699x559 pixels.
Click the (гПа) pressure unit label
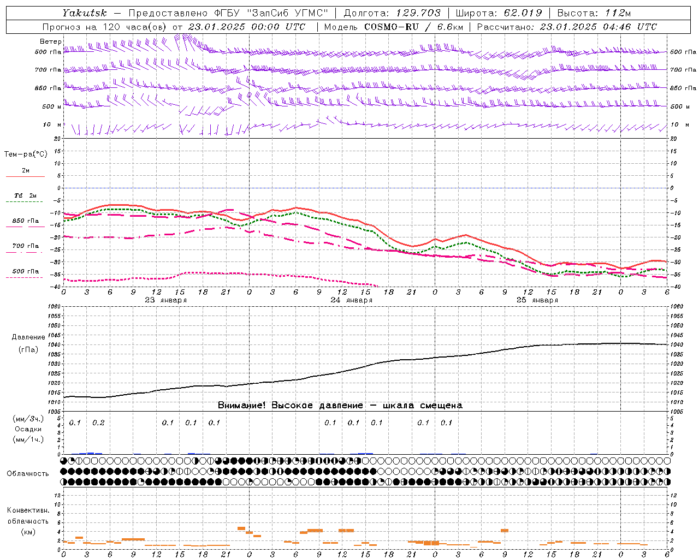click(28, 349)
